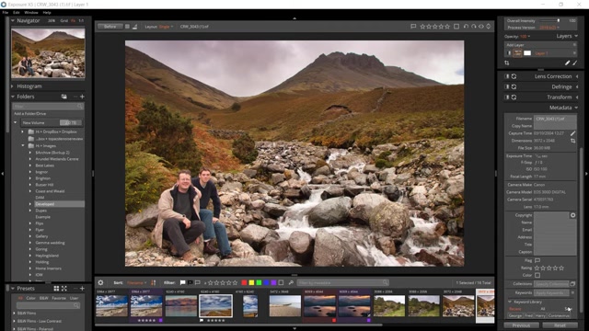589x331 pixels.
Task: Expand the Lens Correction panel arrow
Action: pos(577,76)
